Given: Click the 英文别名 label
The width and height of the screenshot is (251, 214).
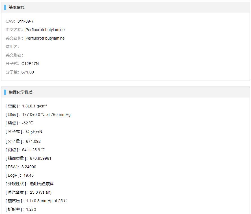Looking at the screenshot, I should point(14,55).
